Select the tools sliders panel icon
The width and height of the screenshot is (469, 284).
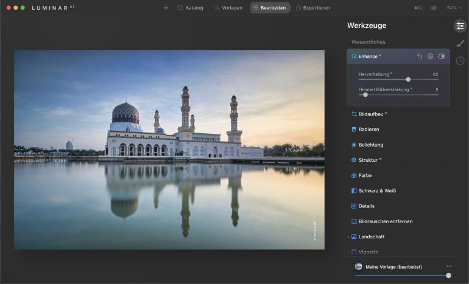[x=460, y=26]
